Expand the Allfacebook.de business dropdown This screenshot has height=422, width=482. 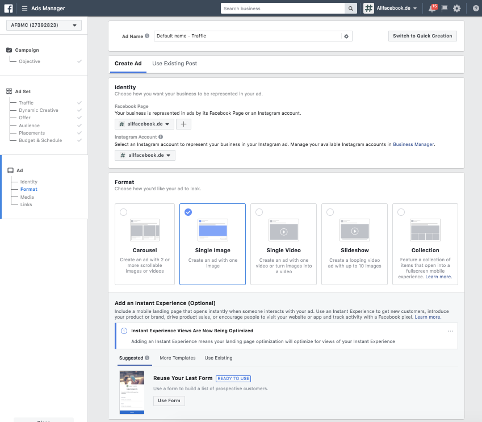point(396,9)
